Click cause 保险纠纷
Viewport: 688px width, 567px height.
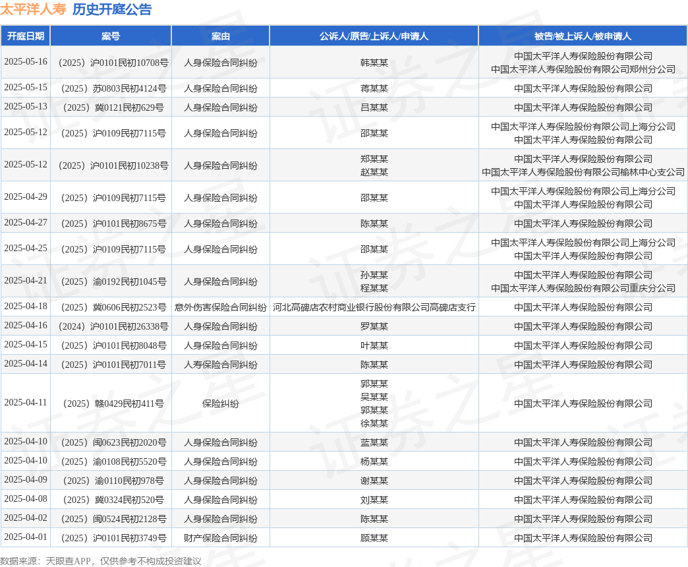pyautogui.click(x=220, y=403)
